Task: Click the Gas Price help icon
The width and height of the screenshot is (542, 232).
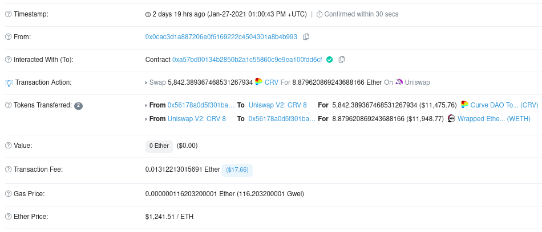Action: coord(9,194)
